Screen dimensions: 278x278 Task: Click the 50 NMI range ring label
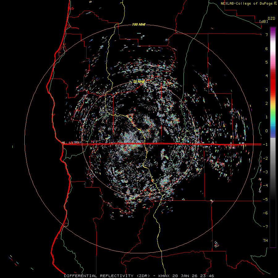coord(139,82)
